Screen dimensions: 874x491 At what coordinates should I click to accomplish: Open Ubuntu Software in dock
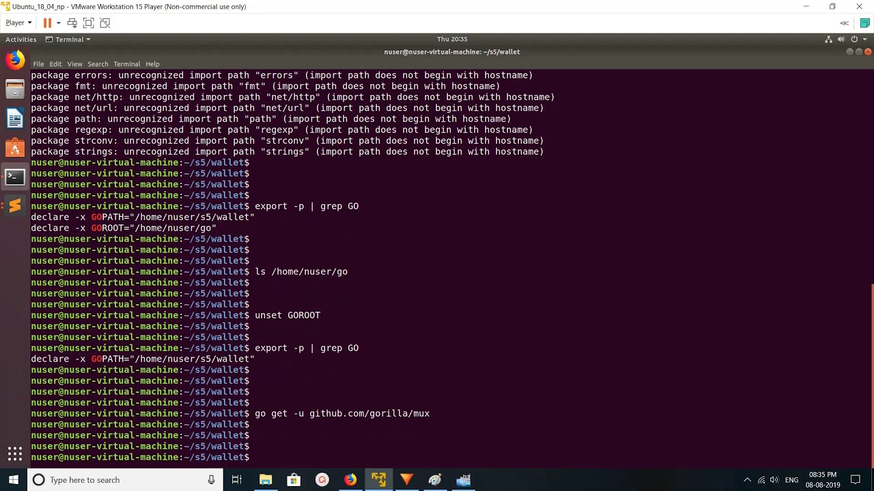coord(15,148)
